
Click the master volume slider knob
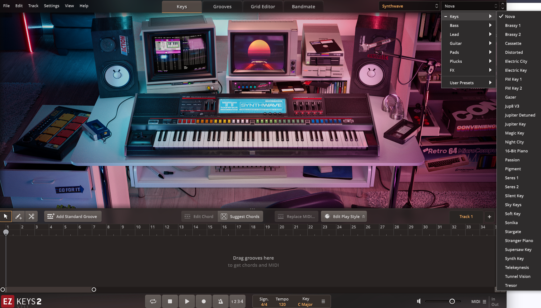pos(452,302)
